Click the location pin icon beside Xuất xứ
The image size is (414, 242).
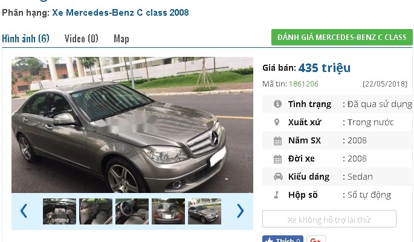[277, 122]
